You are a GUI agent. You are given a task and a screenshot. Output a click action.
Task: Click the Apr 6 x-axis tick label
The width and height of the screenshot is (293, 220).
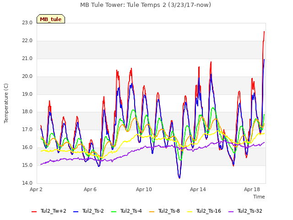[90, 189]
